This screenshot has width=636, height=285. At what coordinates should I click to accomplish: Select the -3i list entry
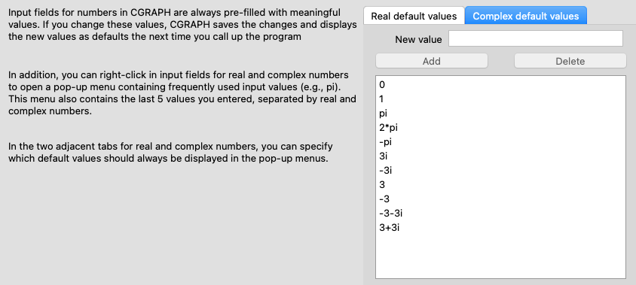tap(500, 171)
